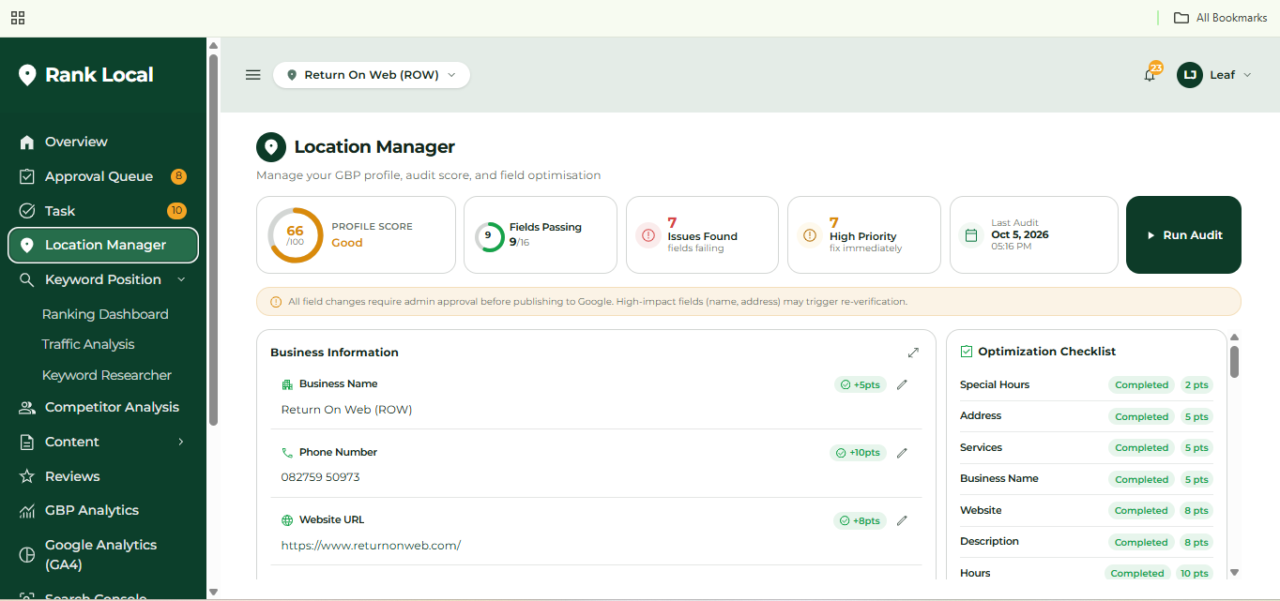Click the GBP Analytics chart icon
Viewport: 1280px width, 601px height.
pos(27,511)
